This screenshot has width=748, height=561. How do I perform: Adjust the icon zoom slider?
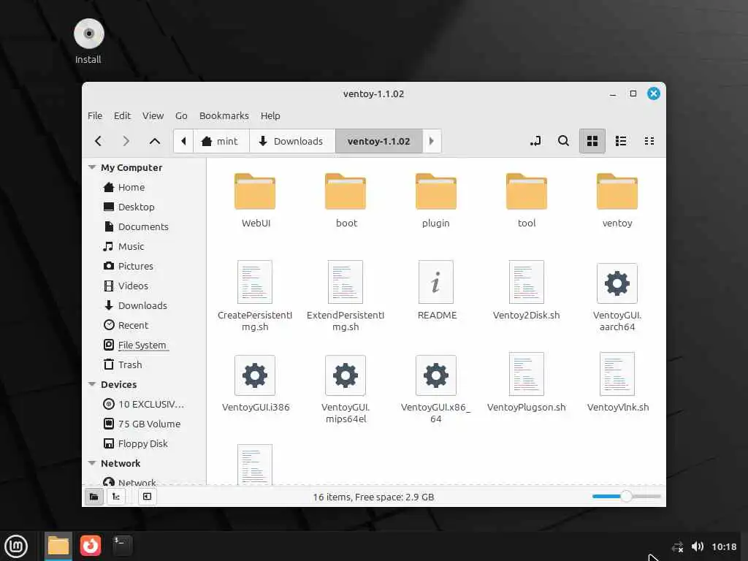coord(626,496)
